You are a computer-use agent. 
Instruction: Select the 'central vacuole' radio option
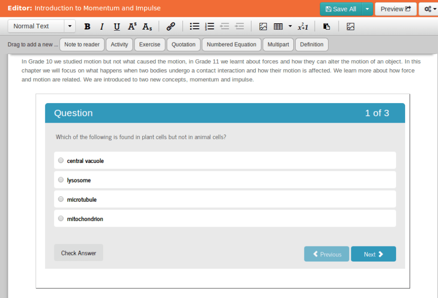(x=61, y=161)
